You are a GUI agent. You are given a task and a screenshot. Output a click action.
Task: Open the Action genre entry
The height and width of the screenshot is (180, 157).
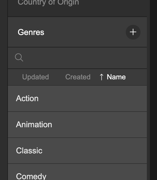(x=27, y=98)
